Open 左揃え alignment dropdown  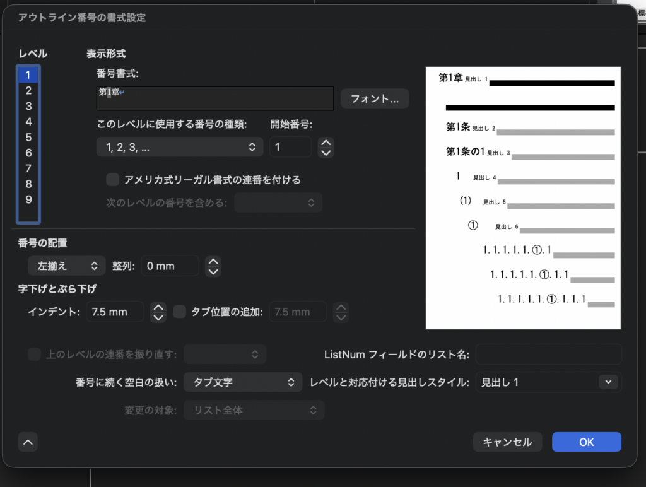67,266
